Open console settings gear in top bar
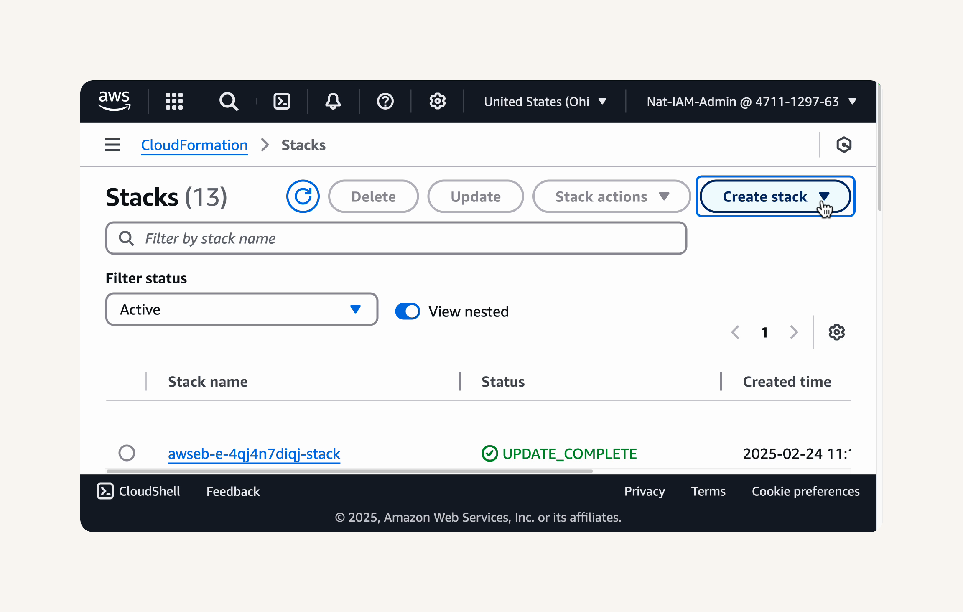The height and width of the screenshot is (612, 963). pos(437,101)
